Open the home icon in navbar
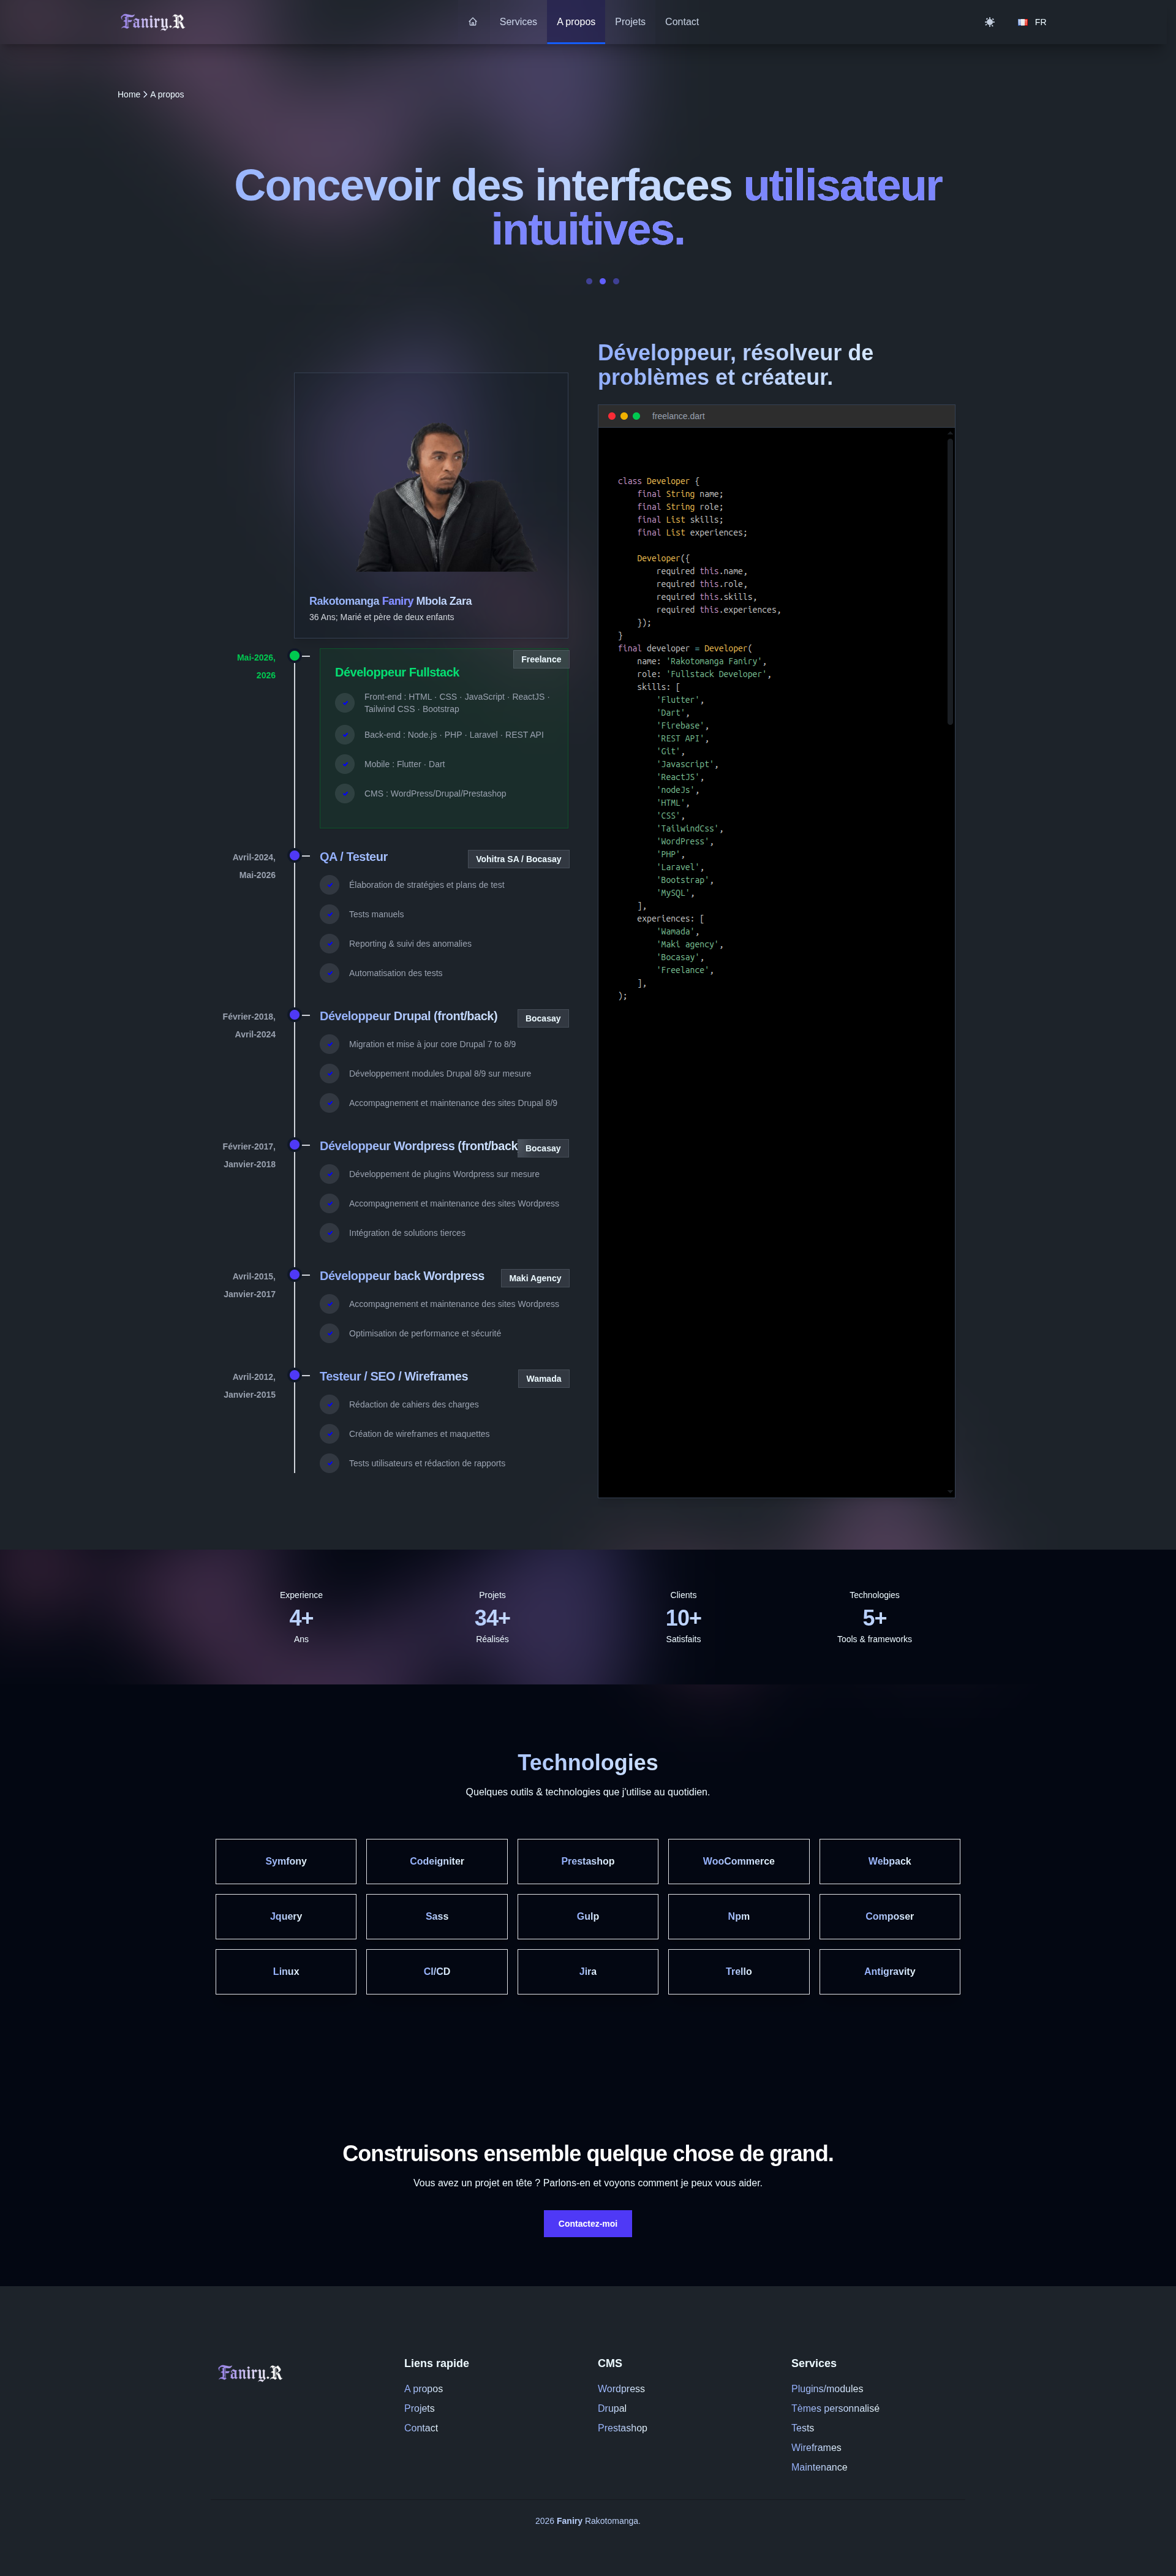 [473, 22]
